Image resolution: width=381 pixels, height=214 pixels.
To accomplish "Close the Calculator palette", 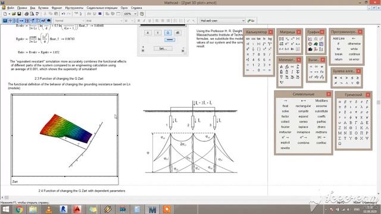I will pos(271,32).
